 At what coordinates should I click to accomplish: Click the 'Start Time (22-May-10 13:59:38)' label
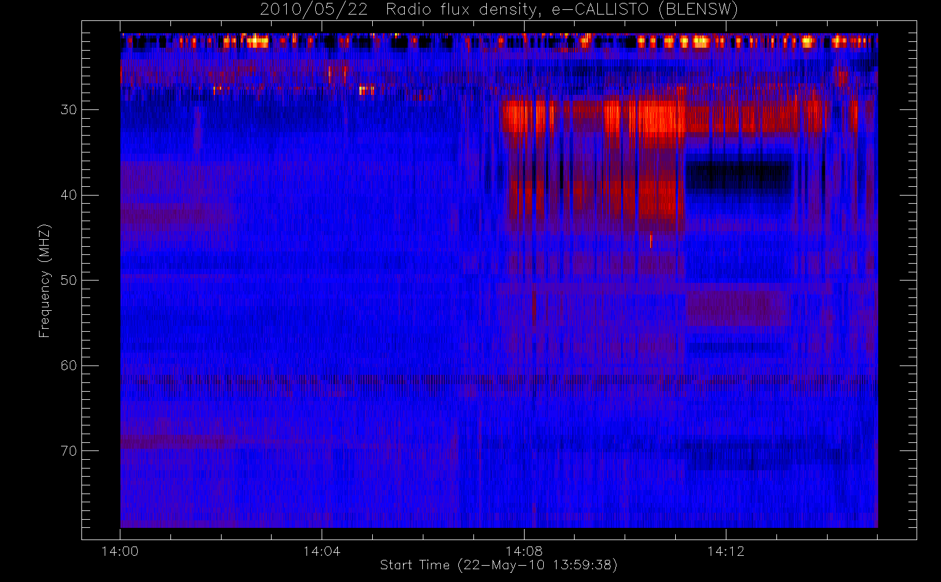point(498,565)
